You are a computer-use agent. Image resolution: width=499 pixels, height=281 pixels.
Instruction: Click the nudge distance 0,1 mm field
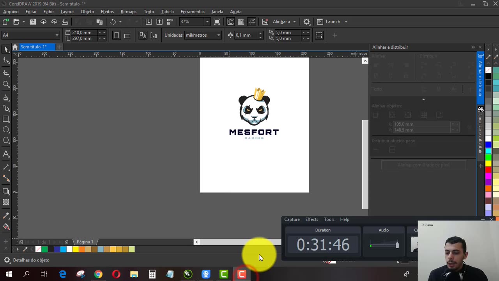tap(246, 35)
